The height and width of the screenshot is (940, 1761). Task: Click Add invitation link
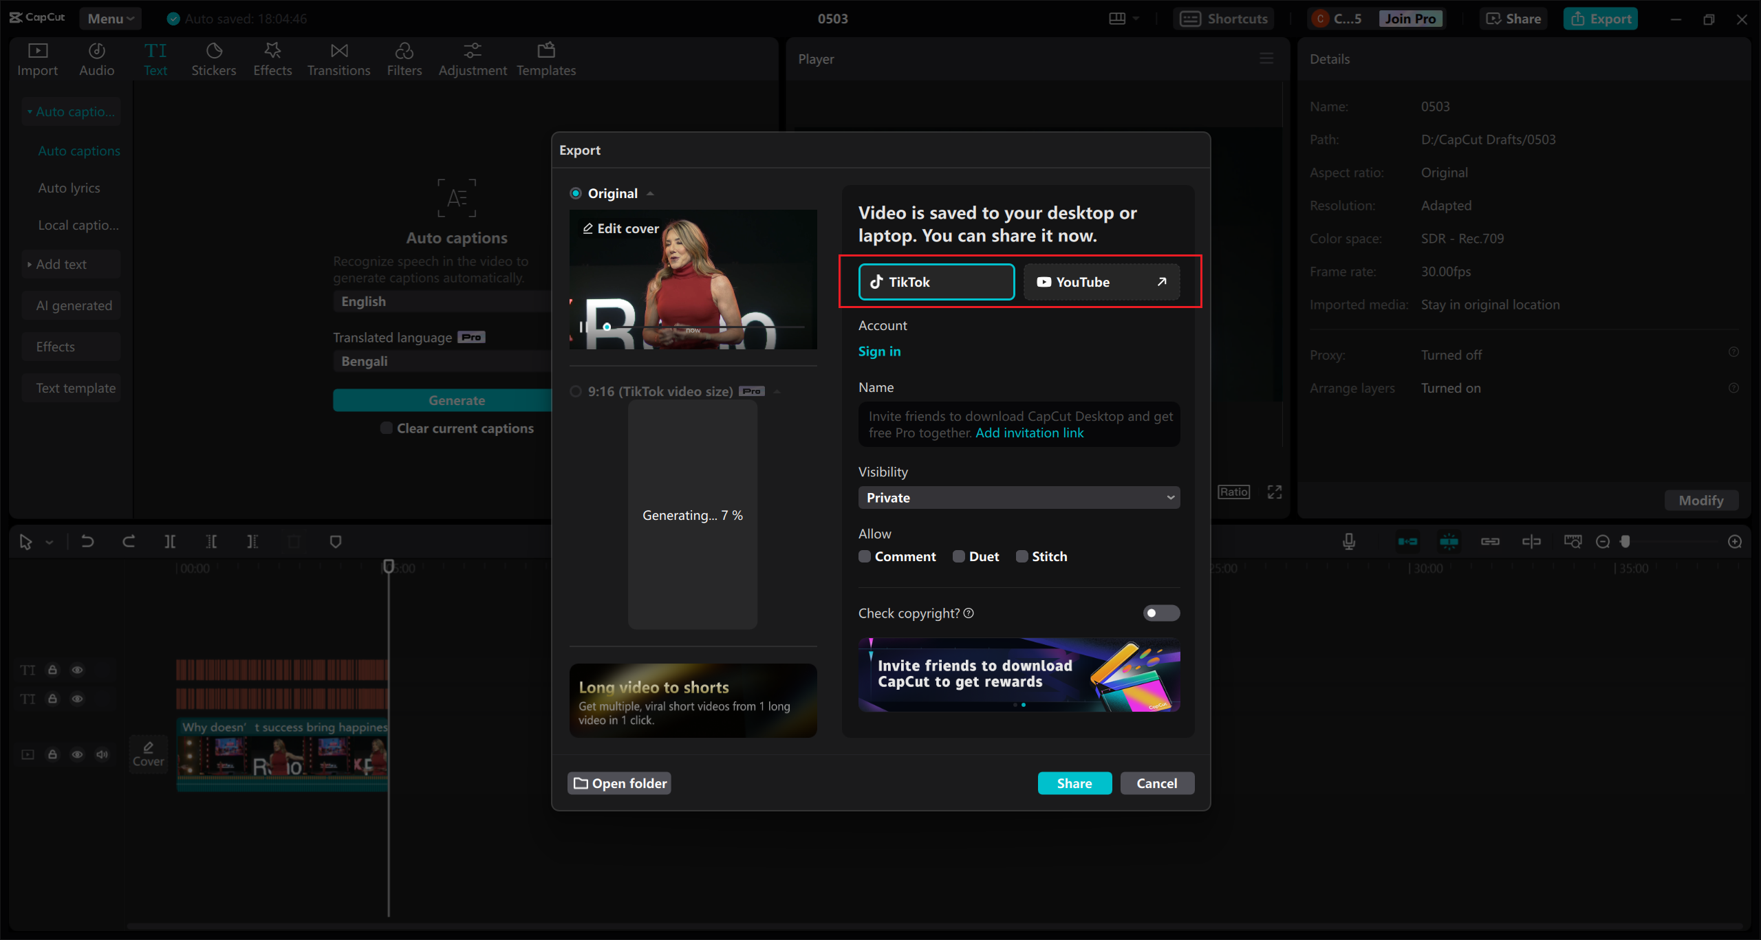pyautogui.click(x=1030, y=433)
